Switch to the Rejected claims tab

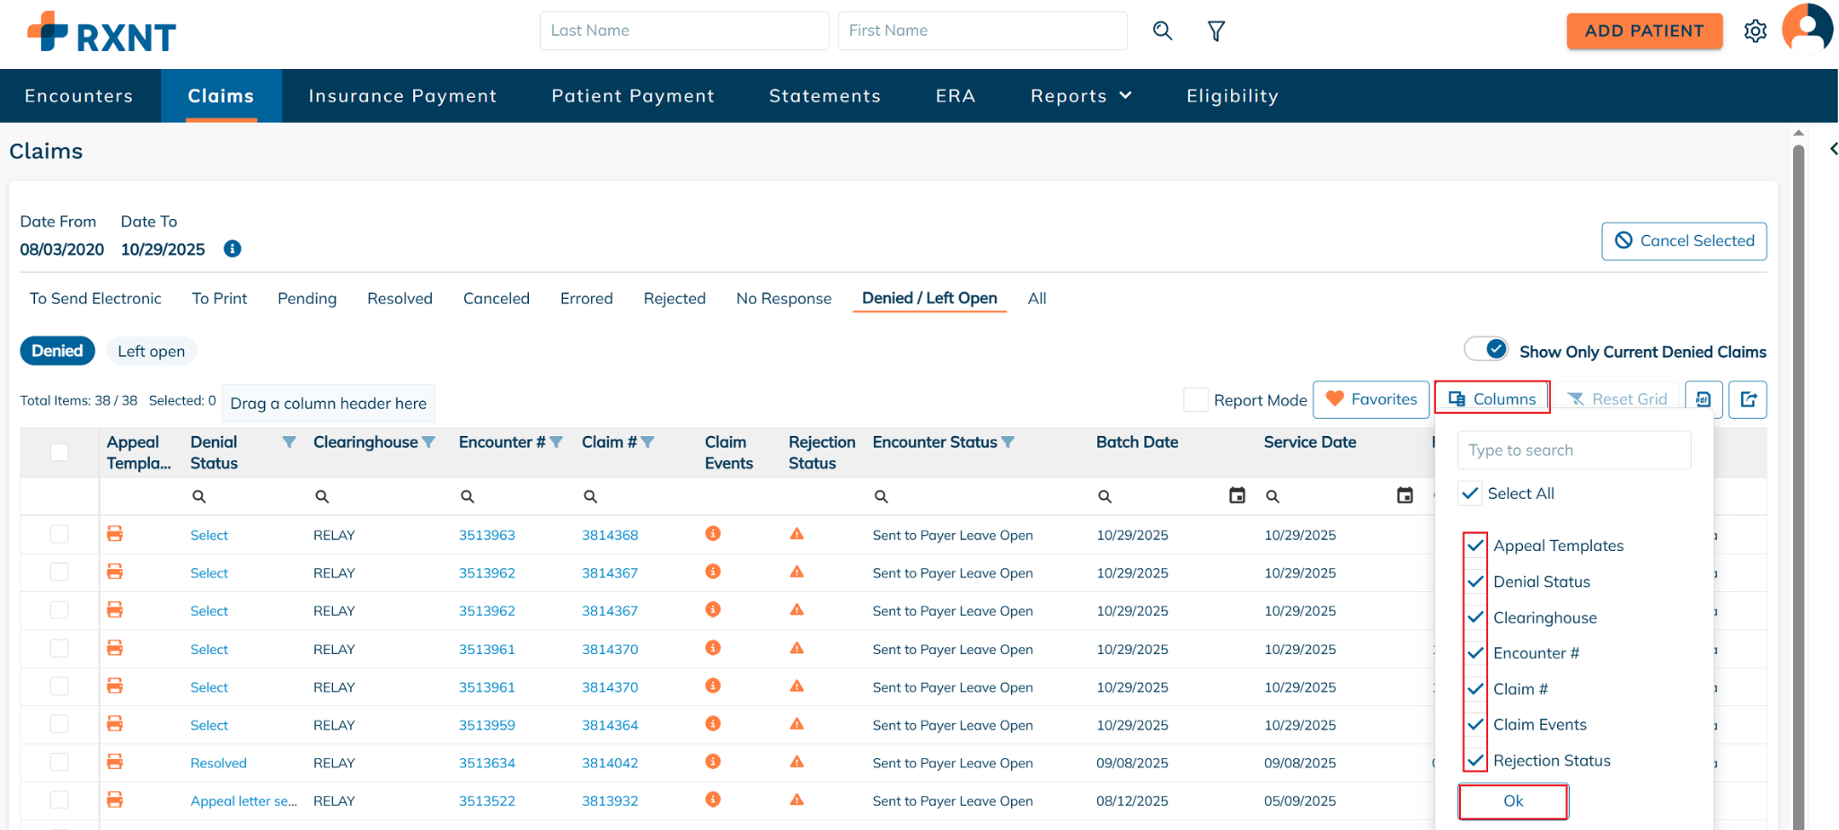point(674,299)
